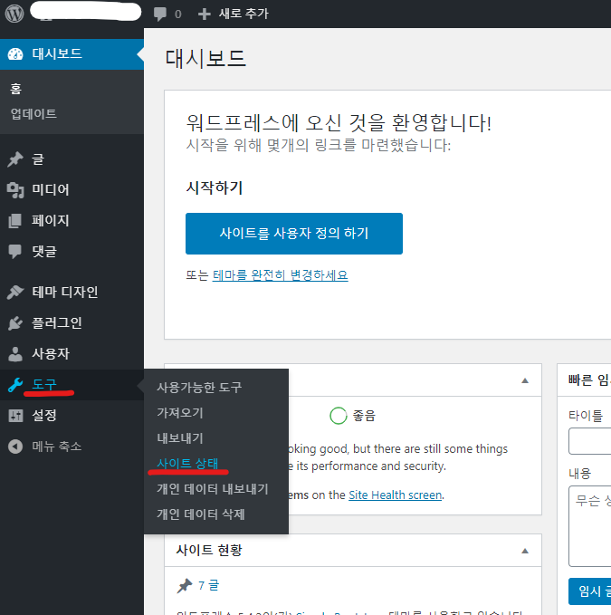Click the pushpin icon beside 글 in the sidebar
The width and height of the screenshot is (611, 615).
pos(15,159)
